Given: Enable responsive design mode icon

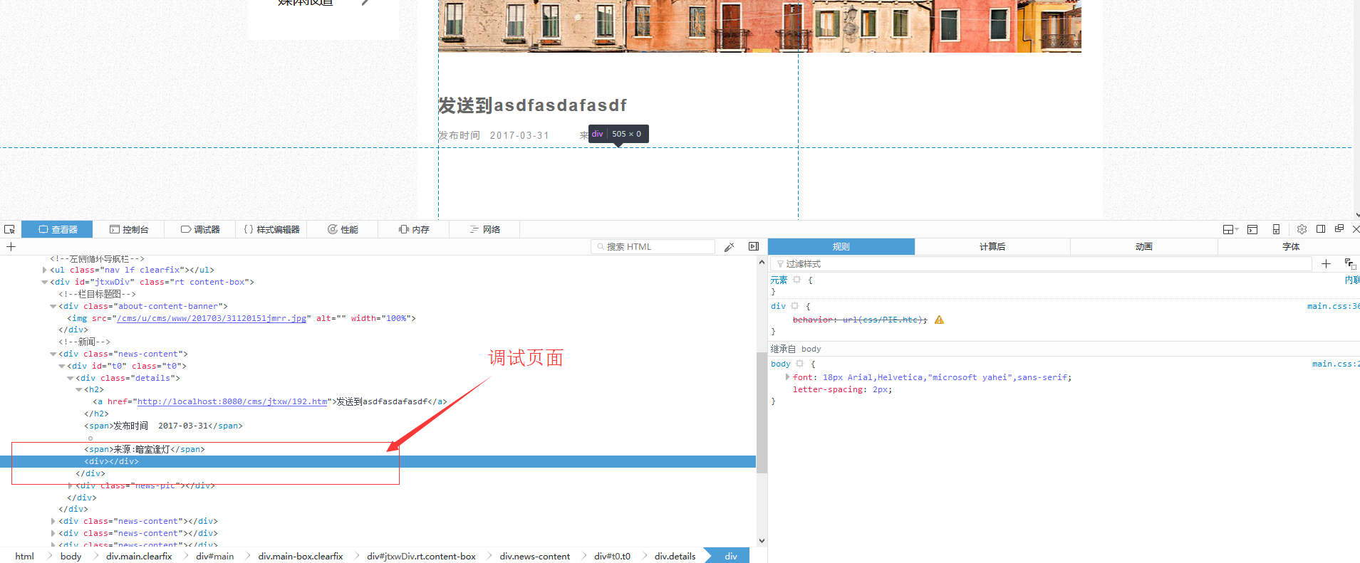Looking at the screenshot, I should (1276, 229).
